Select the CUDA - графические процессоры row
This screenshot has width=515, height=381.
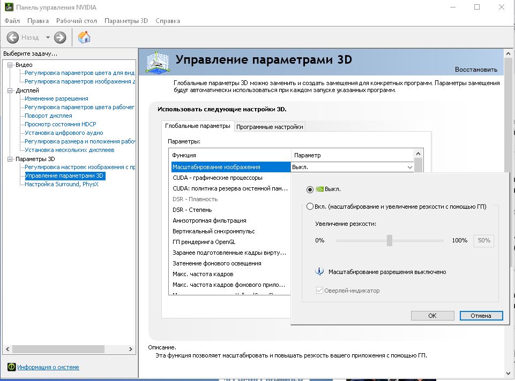pyautogui.click(x=231, y=178)
